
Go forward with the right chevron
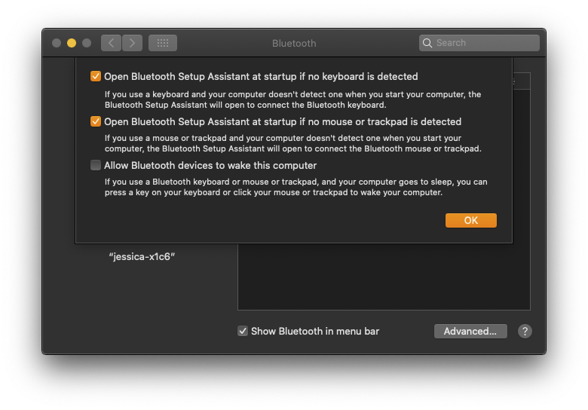click(133, 43)
